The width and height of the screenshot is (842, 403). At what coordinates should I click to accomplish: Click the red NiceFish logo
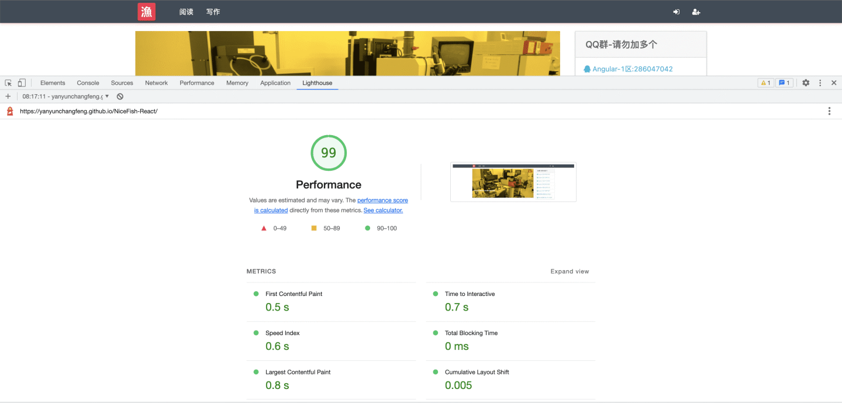click(x=147, y=12)
